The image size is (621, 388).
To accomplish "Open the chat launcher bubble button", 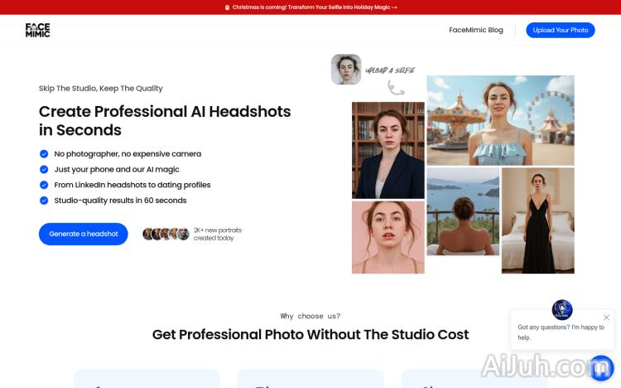I will [600, 367].
